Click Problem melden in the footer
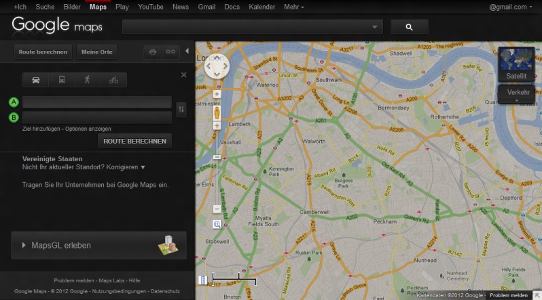 click(74, 280)
